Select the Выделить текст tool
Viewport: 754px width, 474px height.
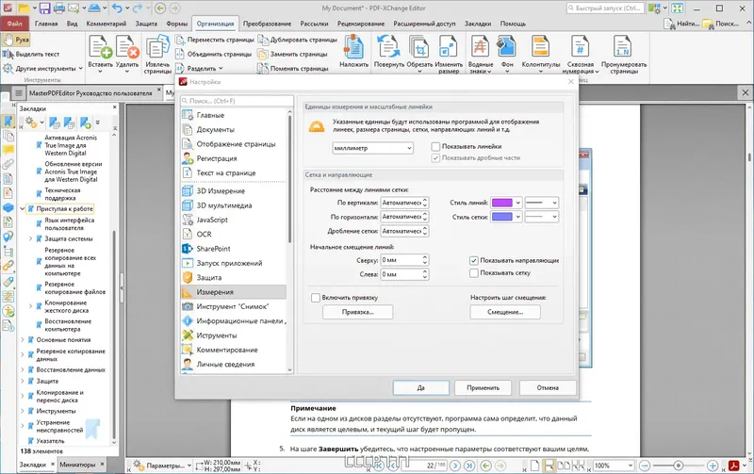click(x=31, y=54)
